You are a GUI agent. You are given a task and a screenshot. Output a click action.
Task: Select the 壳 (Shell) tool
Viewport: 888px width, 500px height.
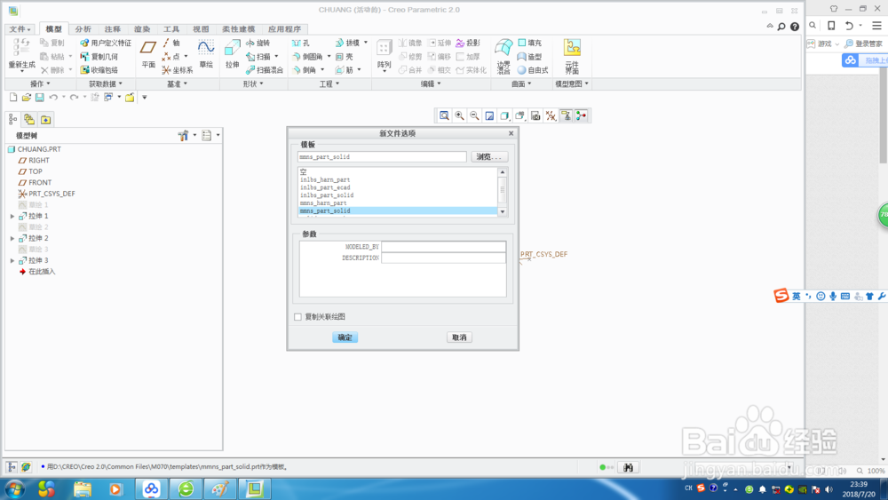(x=345, y=57)
